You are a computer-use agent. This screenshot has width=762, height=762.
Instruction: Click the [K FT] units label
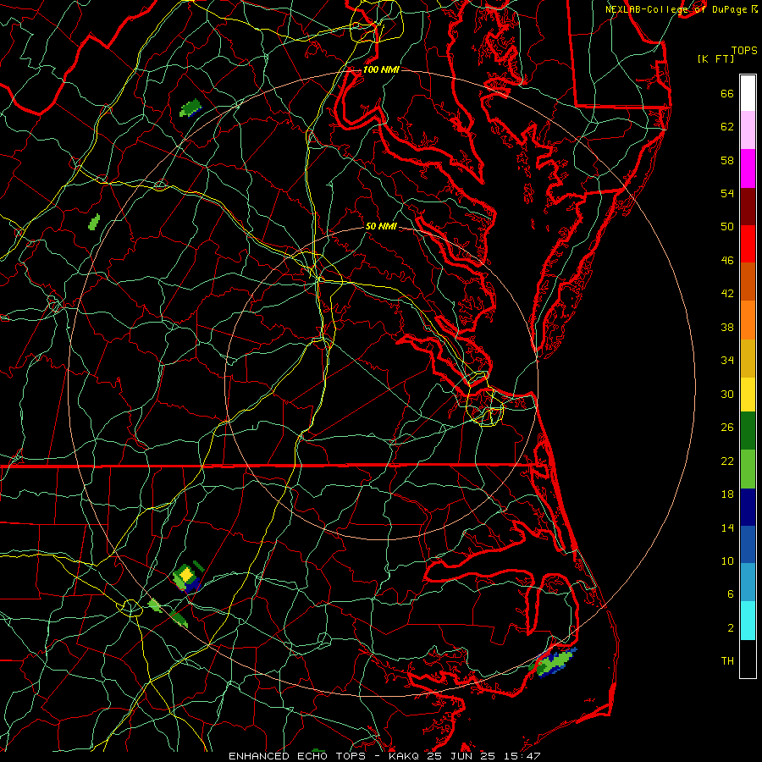715,58
